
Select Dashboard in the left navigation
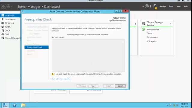click(x=10, y=16)
